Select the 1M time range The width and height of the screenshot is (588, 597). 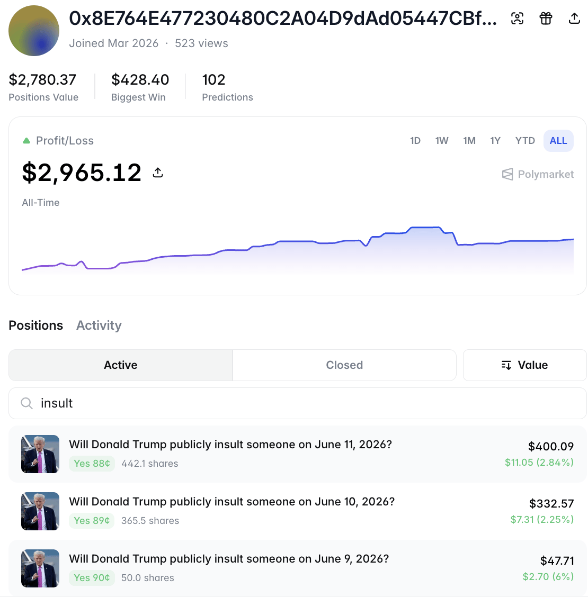point(469,141)
